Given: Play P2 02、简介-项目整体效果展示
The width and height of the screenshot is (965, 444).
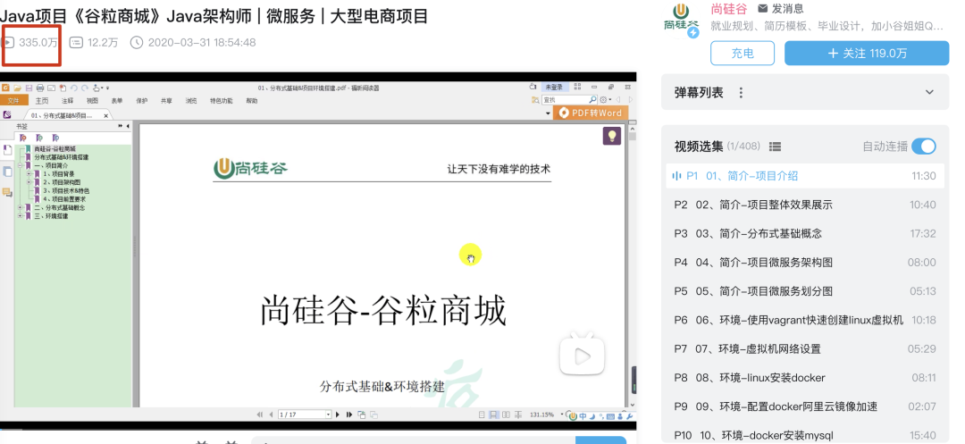Looking at the screenshot, I should 805,205.
